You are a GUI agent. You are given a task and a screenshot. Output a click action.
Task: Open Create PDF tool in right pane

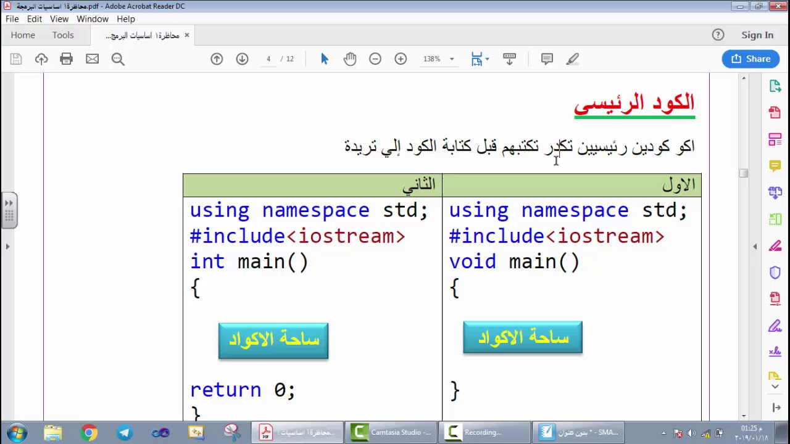(775, 113)
